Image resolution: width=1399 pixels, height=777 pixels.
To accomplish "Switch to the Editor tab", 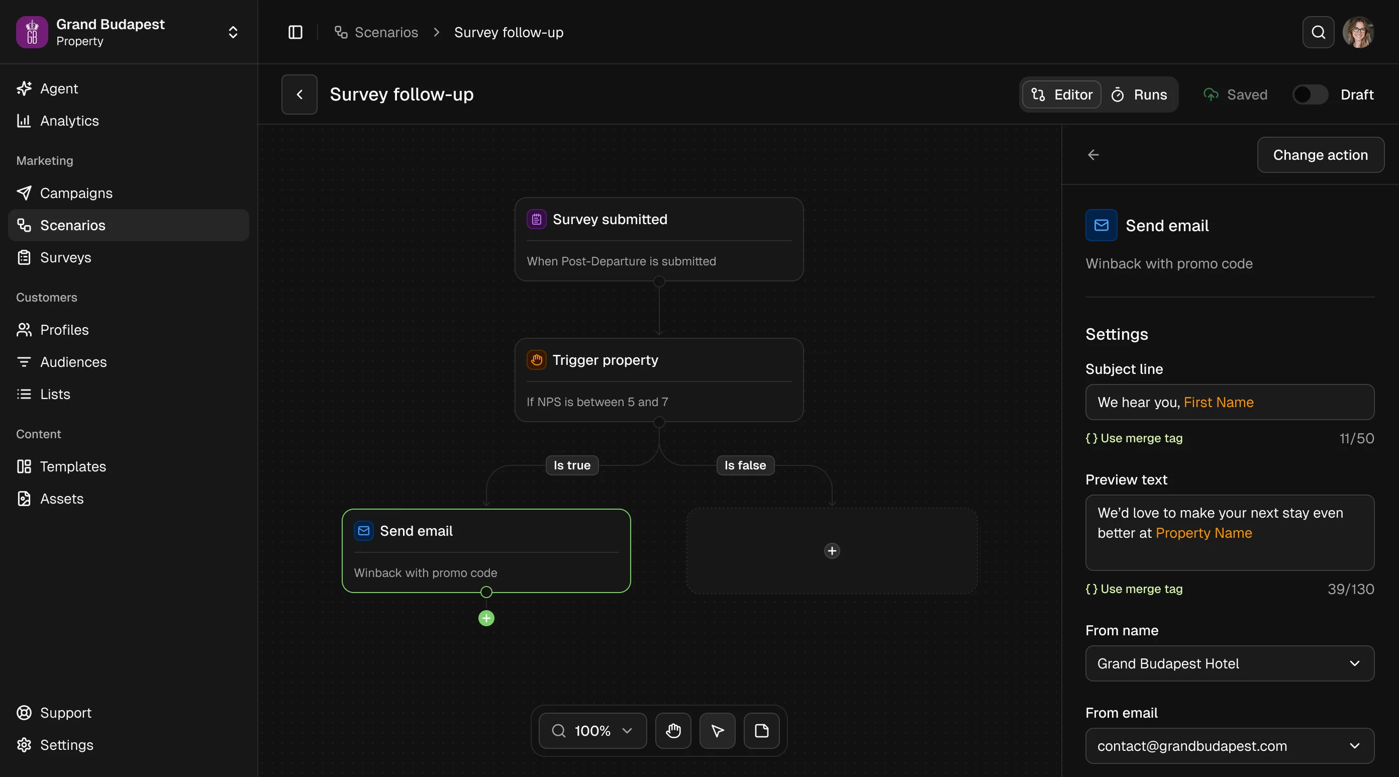I will 1062,94.
